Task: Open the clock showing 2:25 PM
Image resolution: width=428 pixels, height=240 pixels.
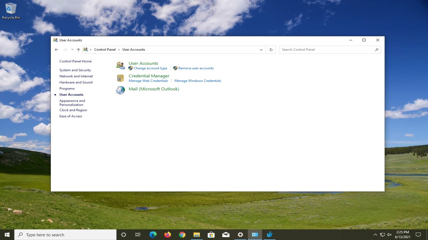Action: pyautogui.click(x=402, y=235)
